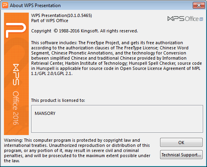207x167 pixels.
Task: Click the This product is licensed to label
Action: coord(58,100)
